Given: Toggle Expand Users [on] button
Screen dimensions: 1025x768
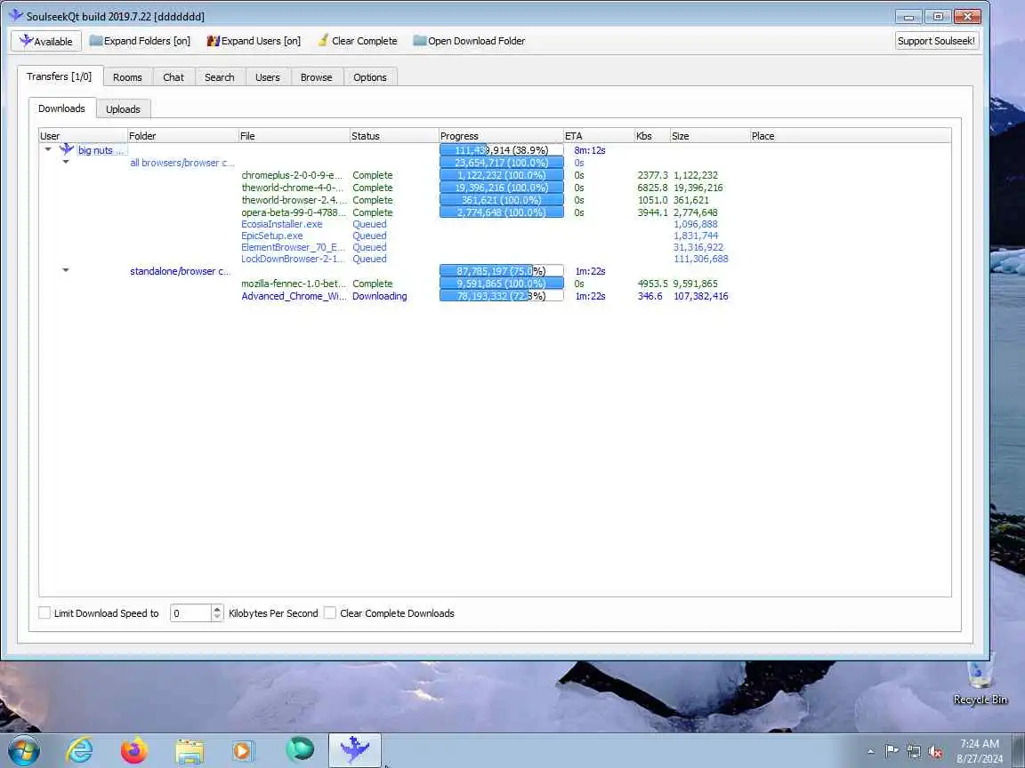Looking at the screenshot, I should (x=254, y=41).
